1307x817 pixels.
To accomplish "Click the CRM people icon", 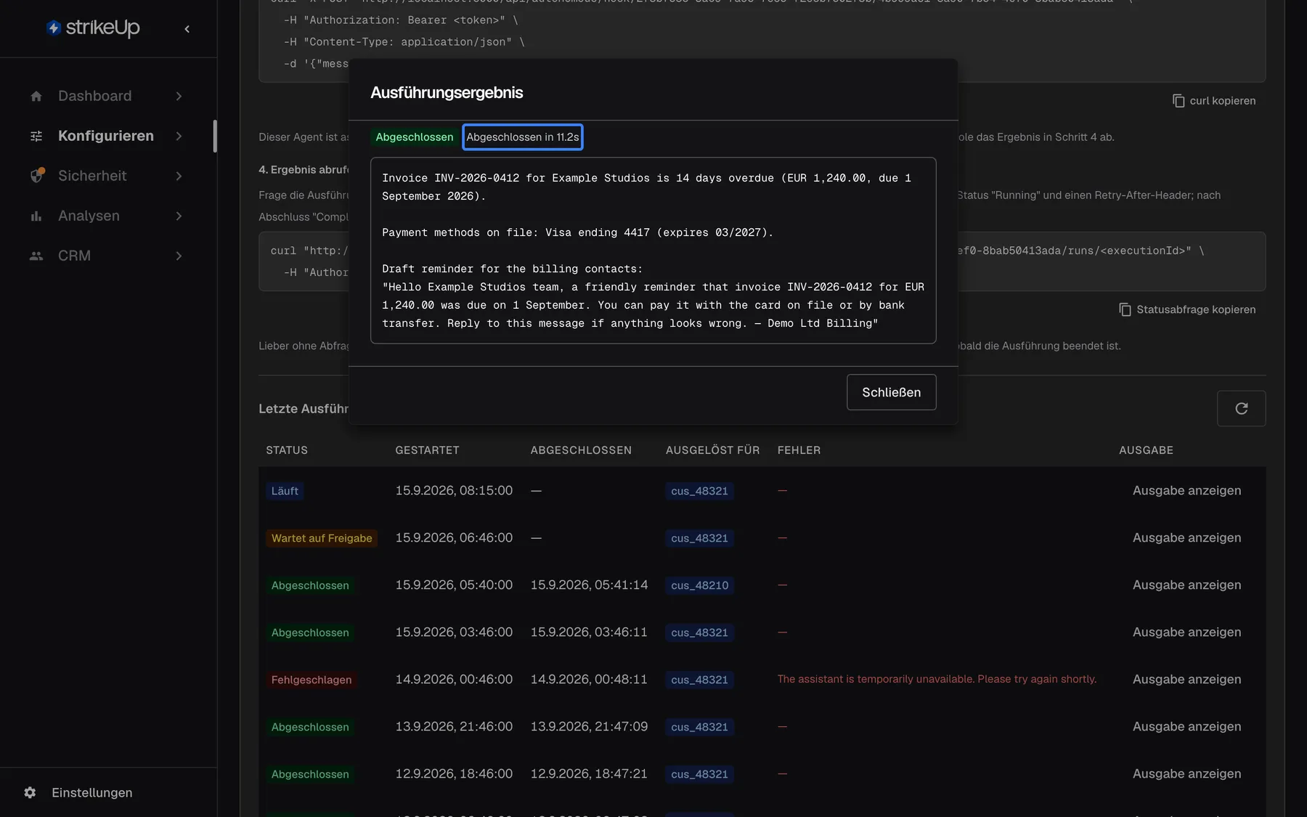I will (x=36, y=256).
